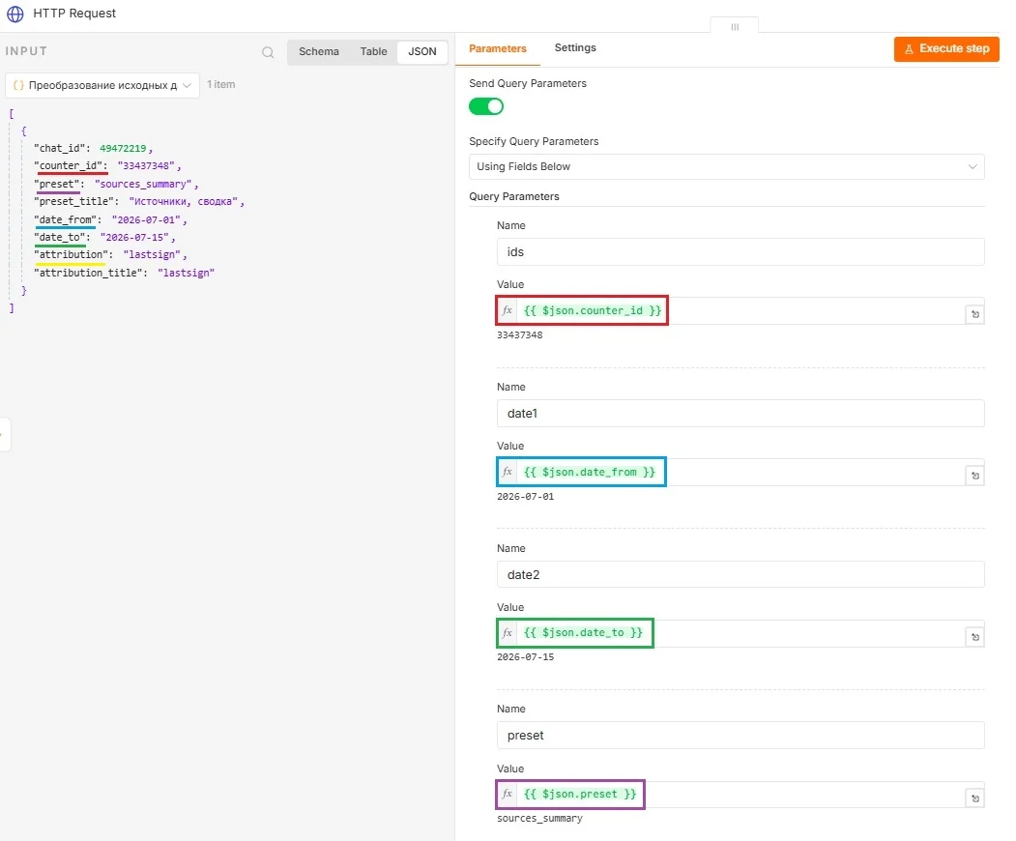
Task: Switch input view to Schema
Action: point(318,51)
